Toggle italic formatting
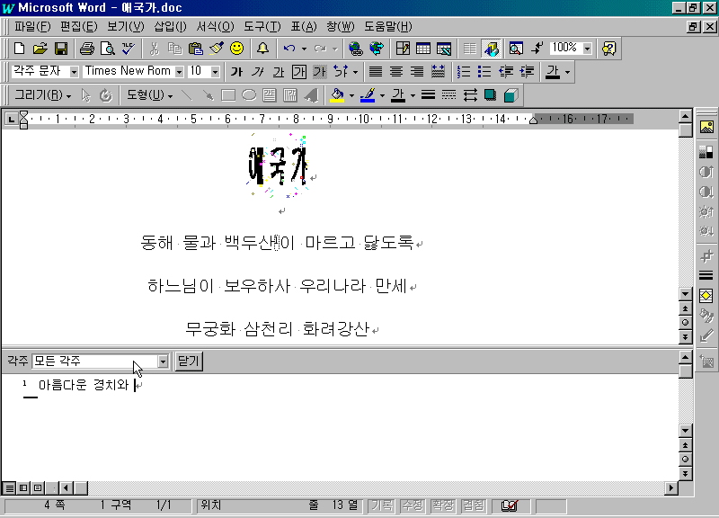Screen dimensions: 719x518 click(x=258, y=72)
